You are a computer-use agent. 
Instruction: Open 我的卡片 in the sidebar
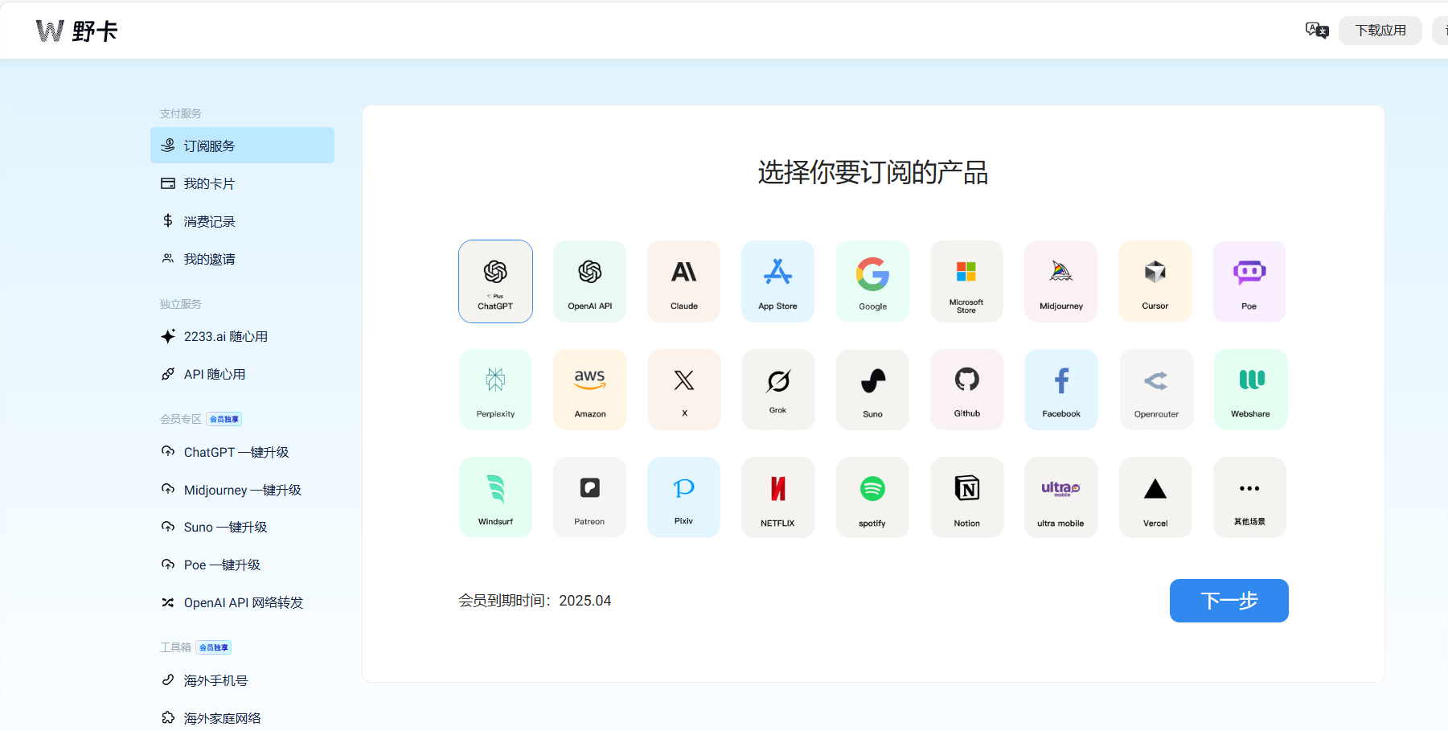pos(242,183)
